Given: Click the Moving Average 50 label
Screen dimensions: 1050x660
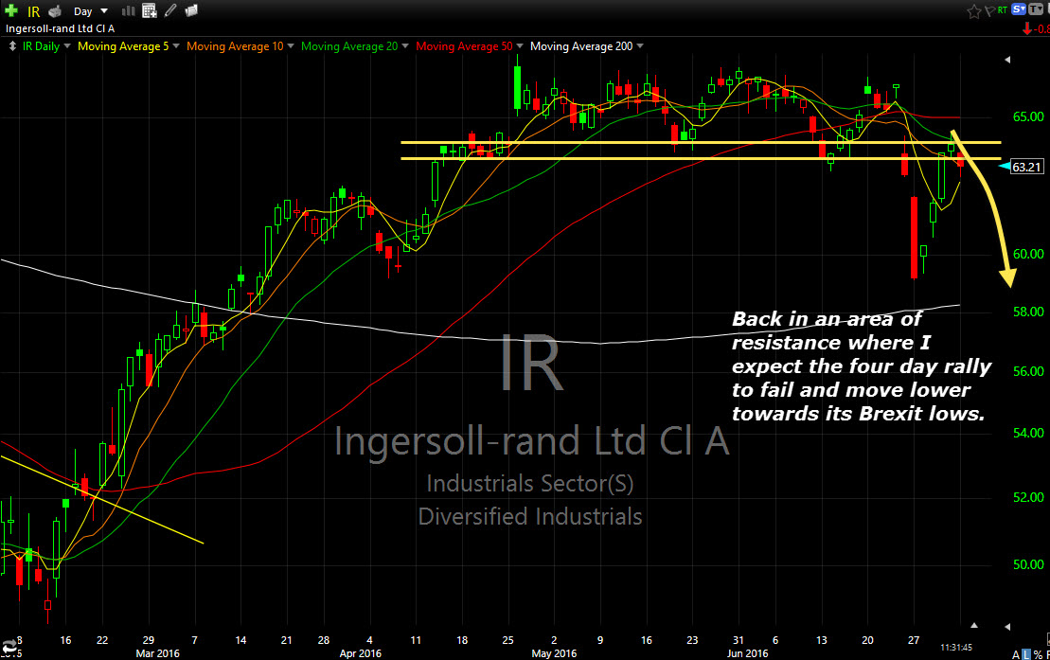Looking at the screenshot, I should pyautogui.click(x=464, y=46).
